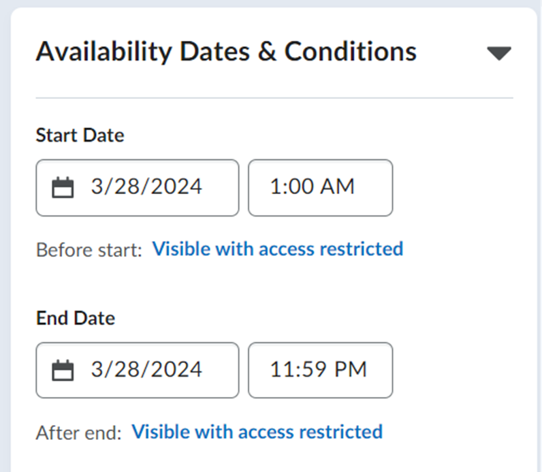Click the 'After end:' label text
Screen dimensions: 542x472
[x=79, y=432]
